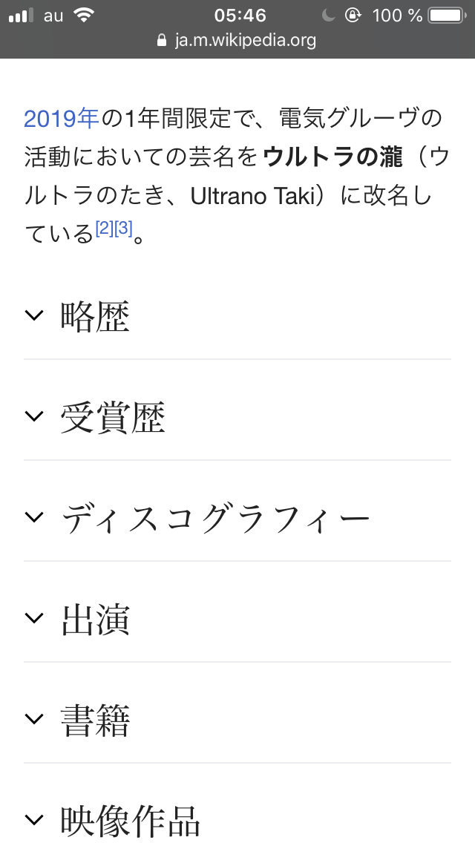Tap the Do Not Disturb moon icon
475x843 pixels.
[x=330, y=15]
